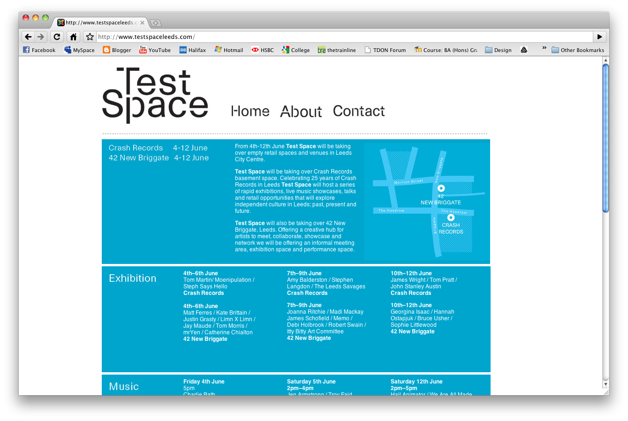Click 'mrYen / Catherine Chialton' text

pyautogui.click(x=218, y=332)
